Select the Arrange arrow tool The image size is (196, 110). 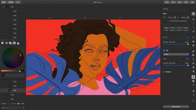click(193, 19)
